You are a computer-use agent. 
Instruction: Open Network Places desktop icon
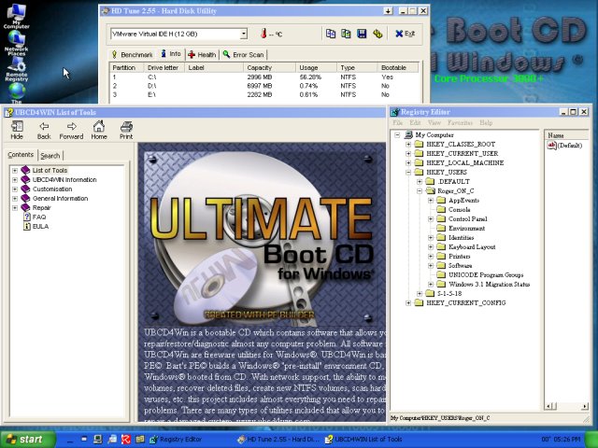(x=17, y=43)
